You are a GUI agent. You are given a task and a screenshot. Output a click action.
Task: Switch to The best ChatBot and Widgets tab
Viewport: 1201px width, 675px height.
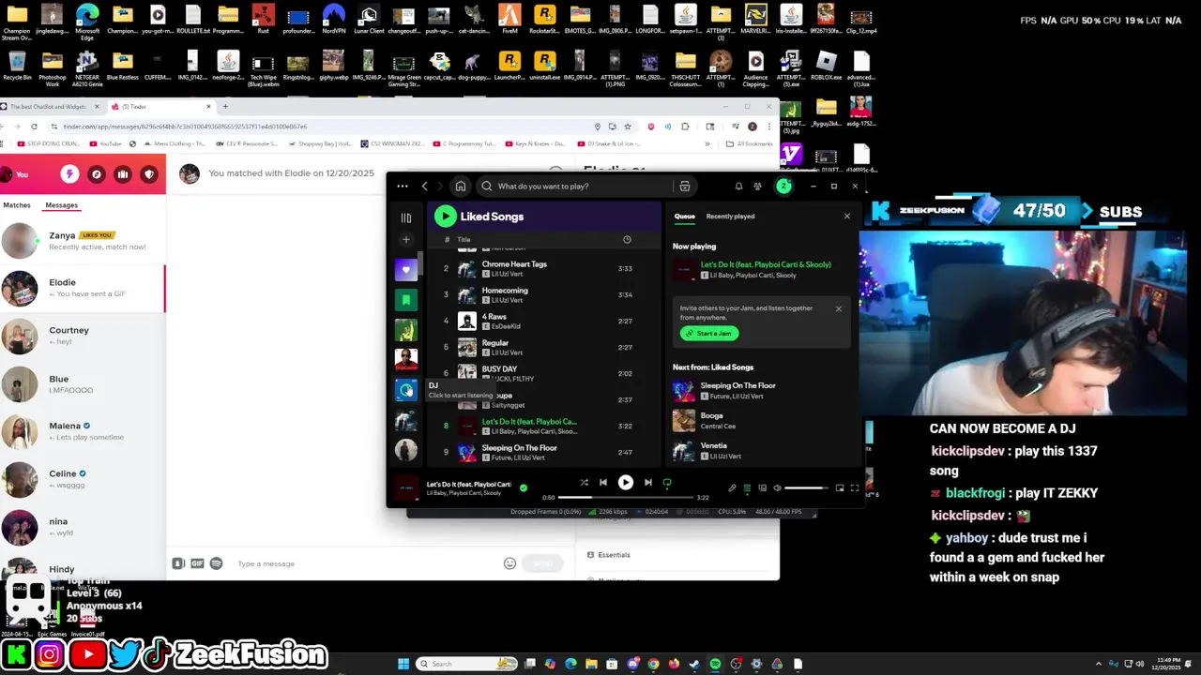point(51,107)
